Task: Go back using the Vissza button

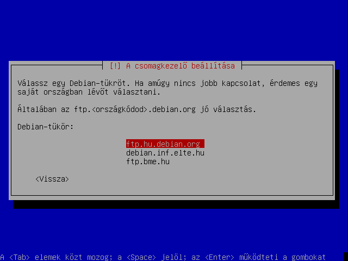Action: coord(52,179)
